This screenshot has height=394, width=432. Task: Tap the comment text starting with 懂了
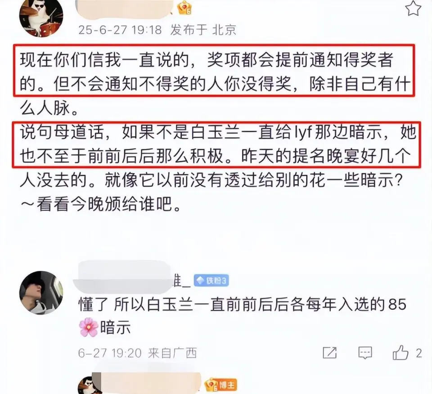pyautogui.click(x=243, y=316)
